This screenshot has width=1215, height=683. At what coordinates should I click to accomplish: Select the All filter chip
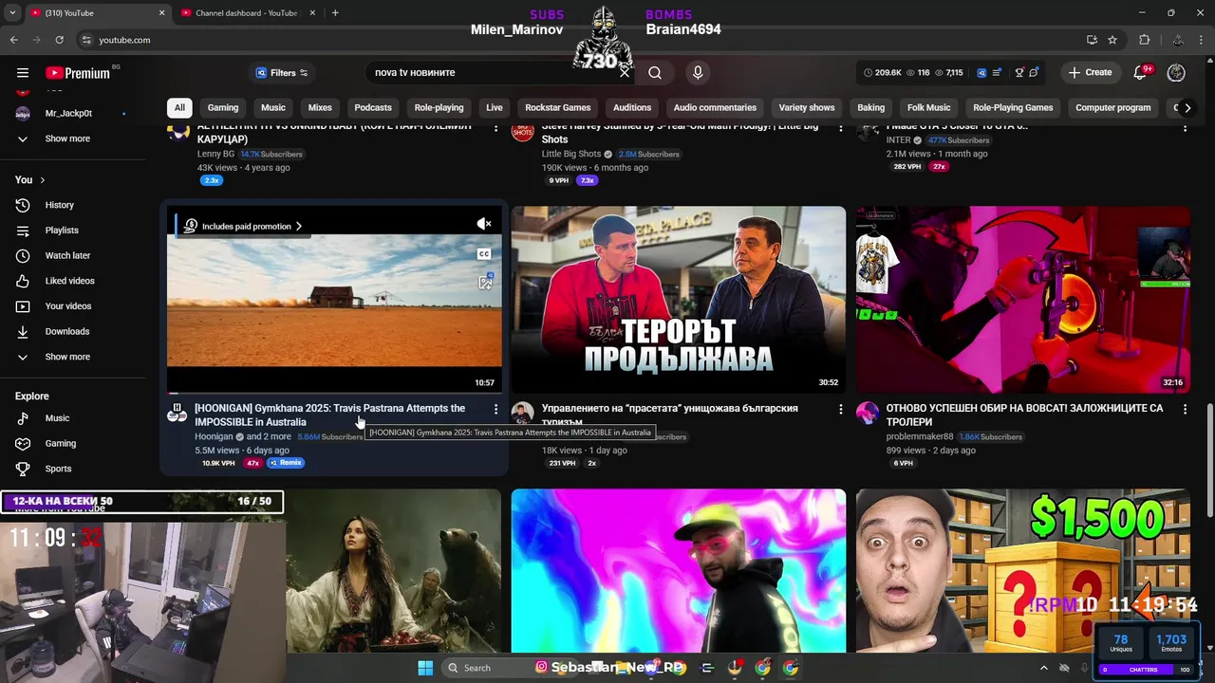click(179, 107)
